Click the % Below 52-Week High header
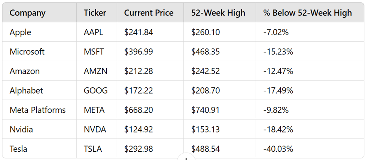 (307, 13)
